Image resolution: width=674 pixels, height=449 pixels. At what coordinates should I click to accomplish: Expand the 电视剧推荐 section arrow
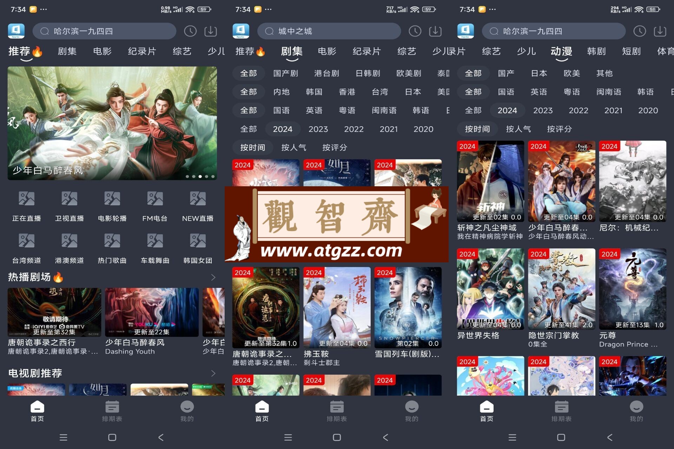point(213,373)
